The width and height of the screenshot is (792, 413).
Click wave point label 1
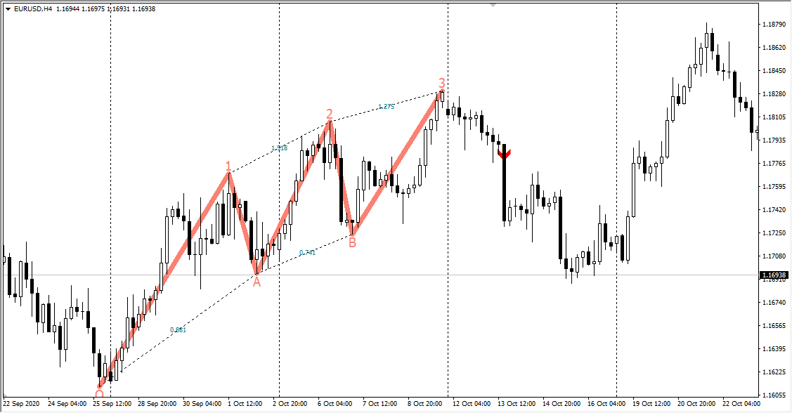[x=228, y=166]
